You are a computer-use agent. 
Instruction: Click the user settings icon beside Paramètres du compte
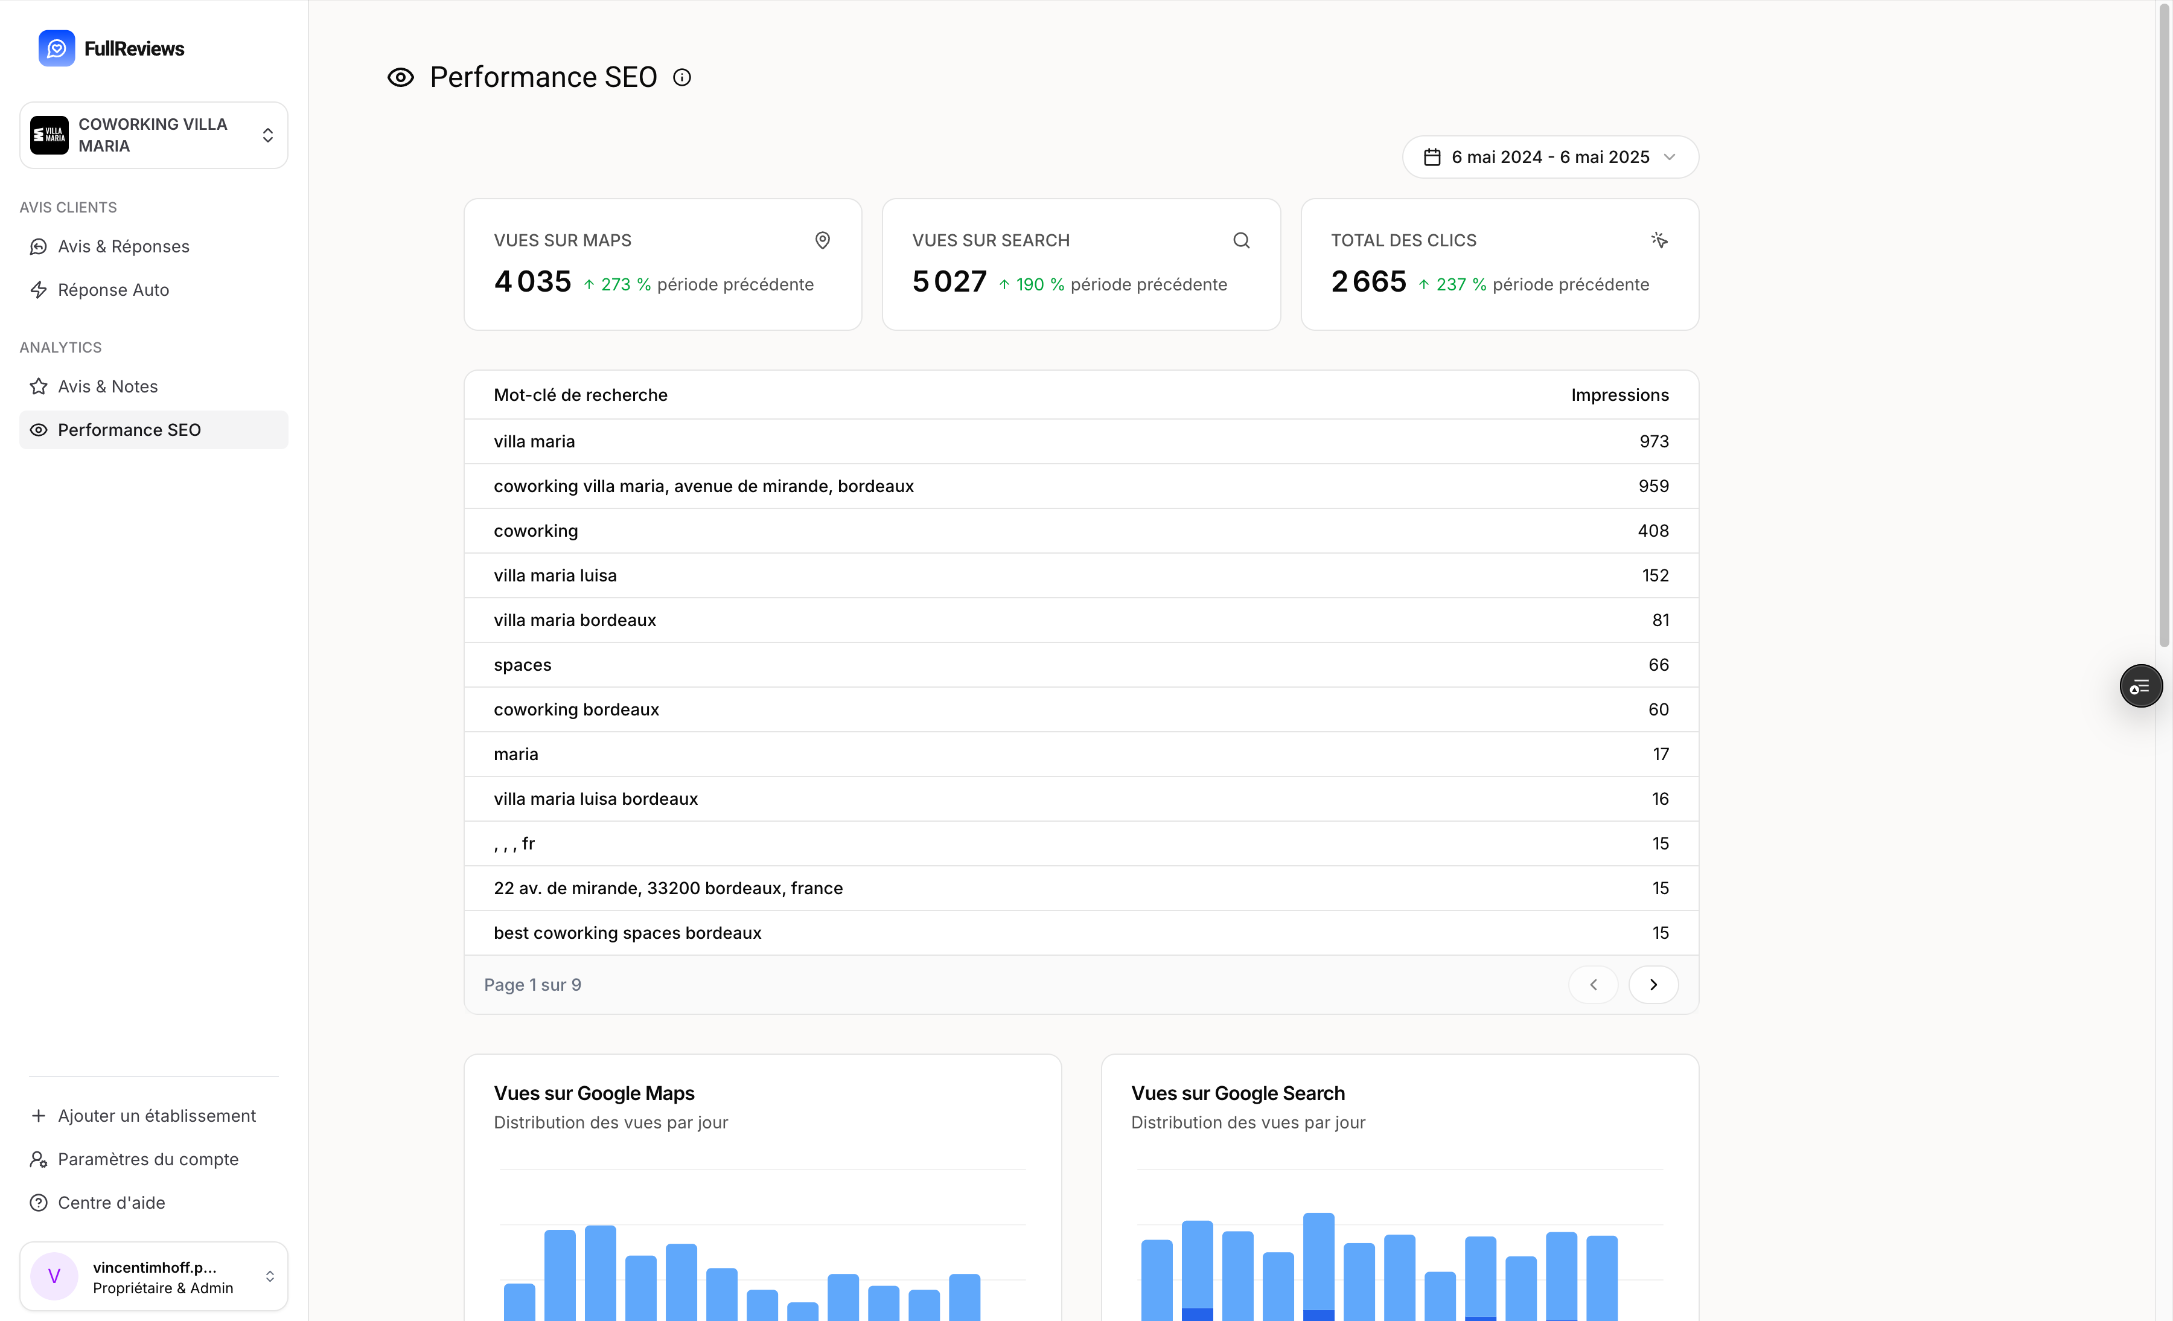[38, 1159]
